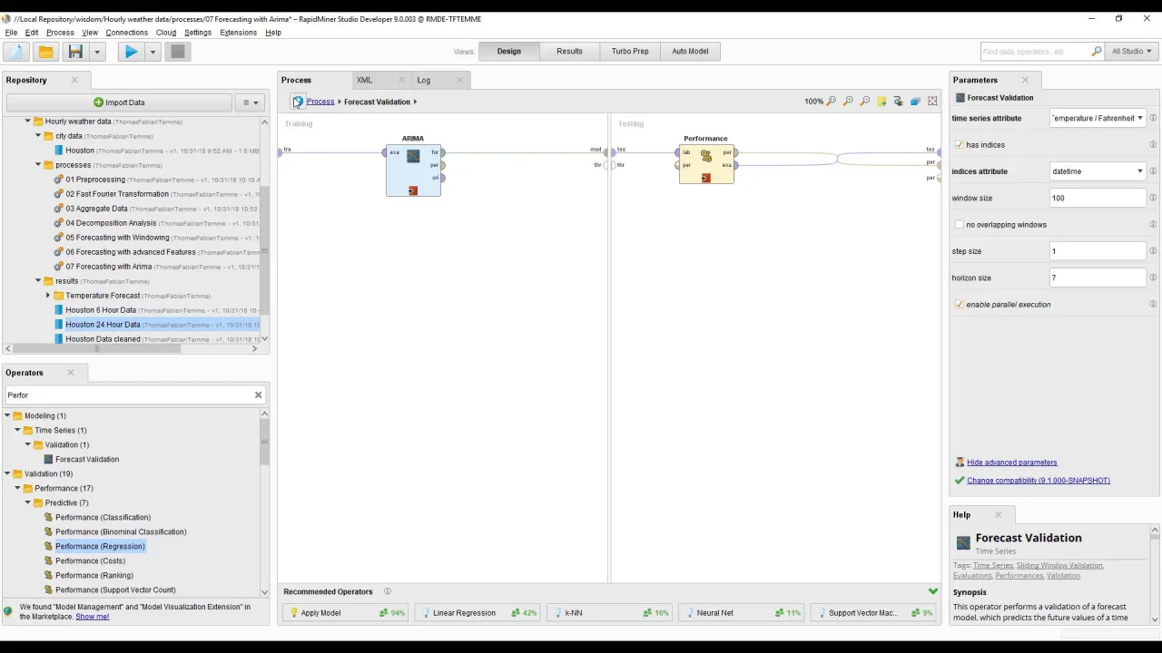This screenshot has height=653, width=1162.
Task: Open a process using the folder icon
Action: 45,52
